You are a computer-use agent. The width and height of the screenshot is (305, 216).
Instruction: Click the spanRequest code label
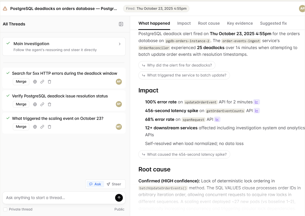193,120
